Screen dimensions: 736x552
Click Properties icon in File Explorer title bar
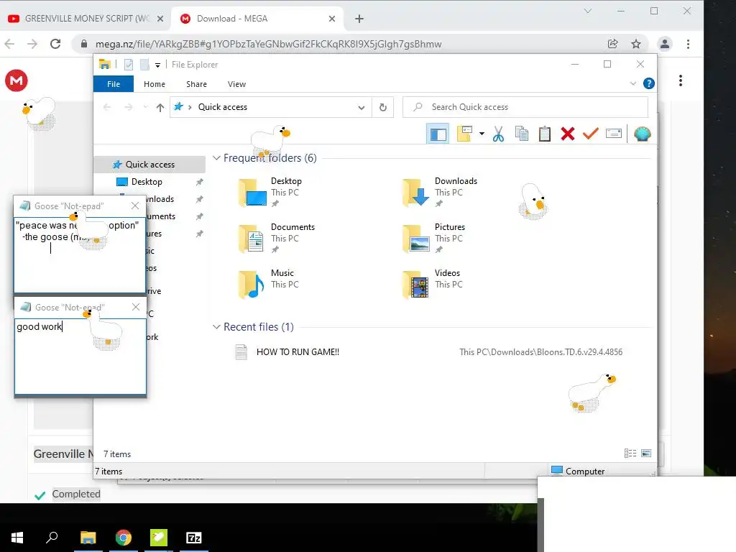pyautogui.click(x=129, y=65)
